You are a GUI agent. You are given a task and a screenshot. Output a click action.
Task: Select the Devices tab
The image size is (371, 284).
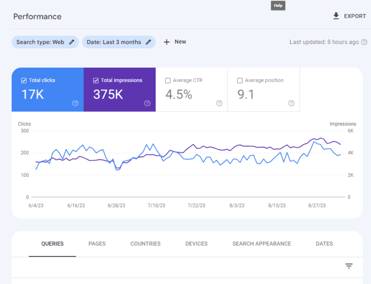[x=196, y=244]
